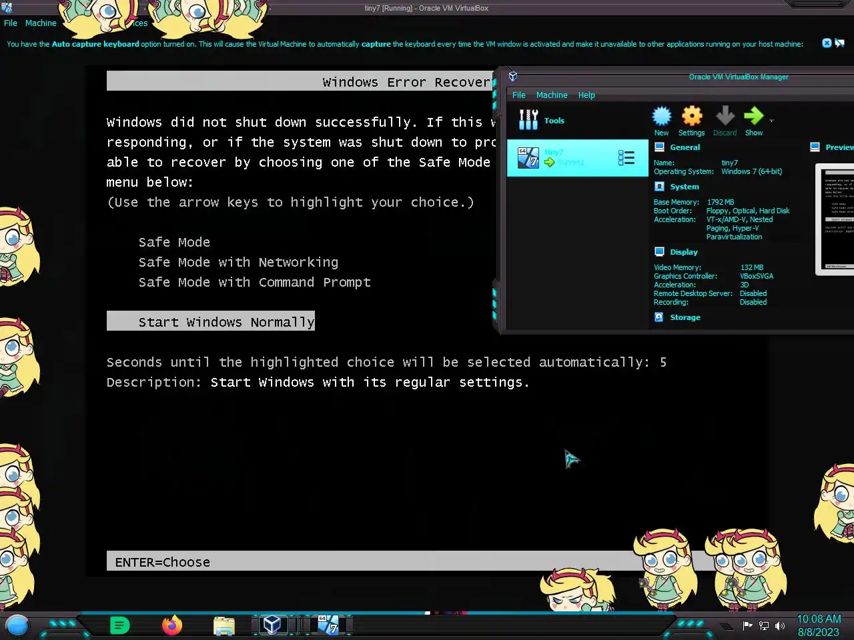Click the Preview section monitor icon
854x640 pixels.
[815, 147]
